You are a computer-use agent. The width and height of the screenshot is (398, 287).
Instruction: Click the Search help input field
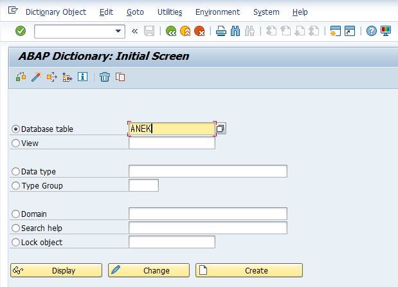pos(208,228)
